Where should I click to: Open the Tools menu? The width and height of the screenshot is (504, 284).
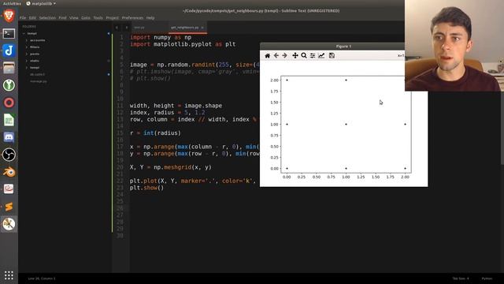98,17
